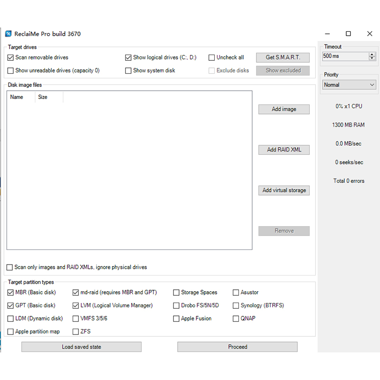380x380 pixels.
Task: Uncheck Show logical drives (C:, D:)
Action: click(x=128, y=57)
